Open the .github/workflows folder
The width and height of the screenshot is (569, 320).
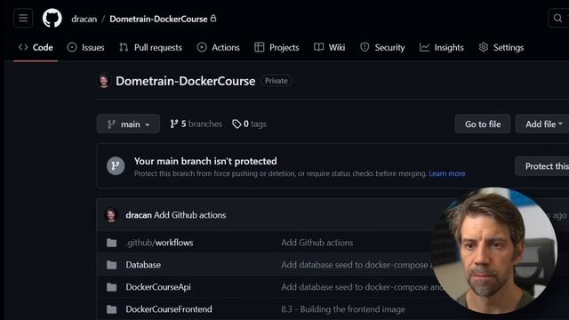point(159,243)
